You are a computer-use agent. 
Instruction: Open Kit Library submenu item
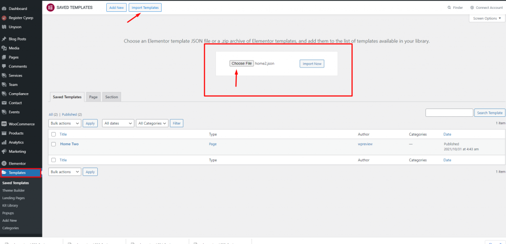[10, 206]
